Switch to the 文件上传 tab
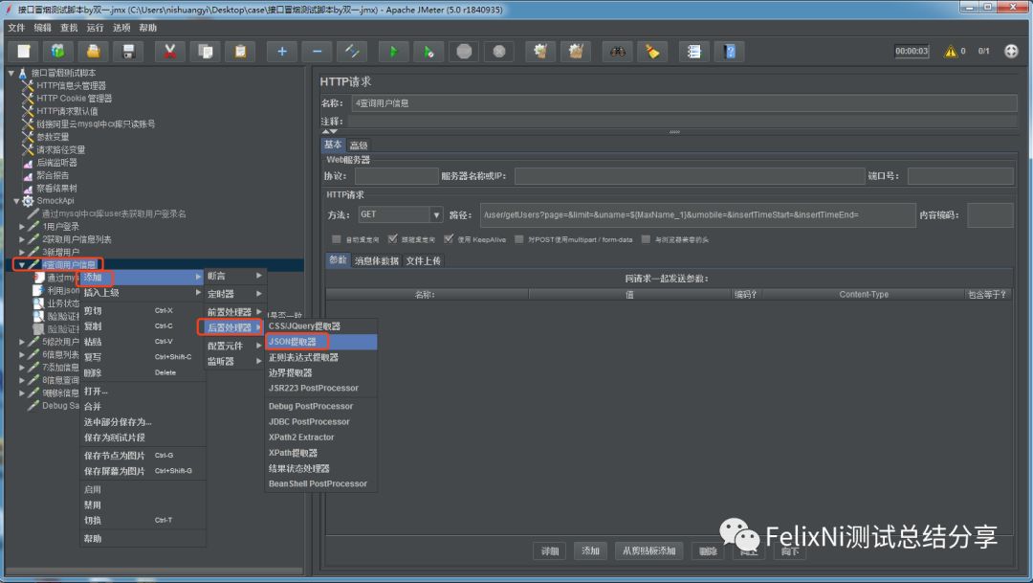 tap(423, 260)
